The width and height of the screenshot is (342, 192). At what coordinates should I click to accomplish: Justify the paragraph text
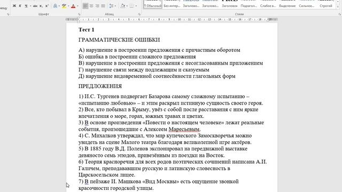tap(103, 6)
